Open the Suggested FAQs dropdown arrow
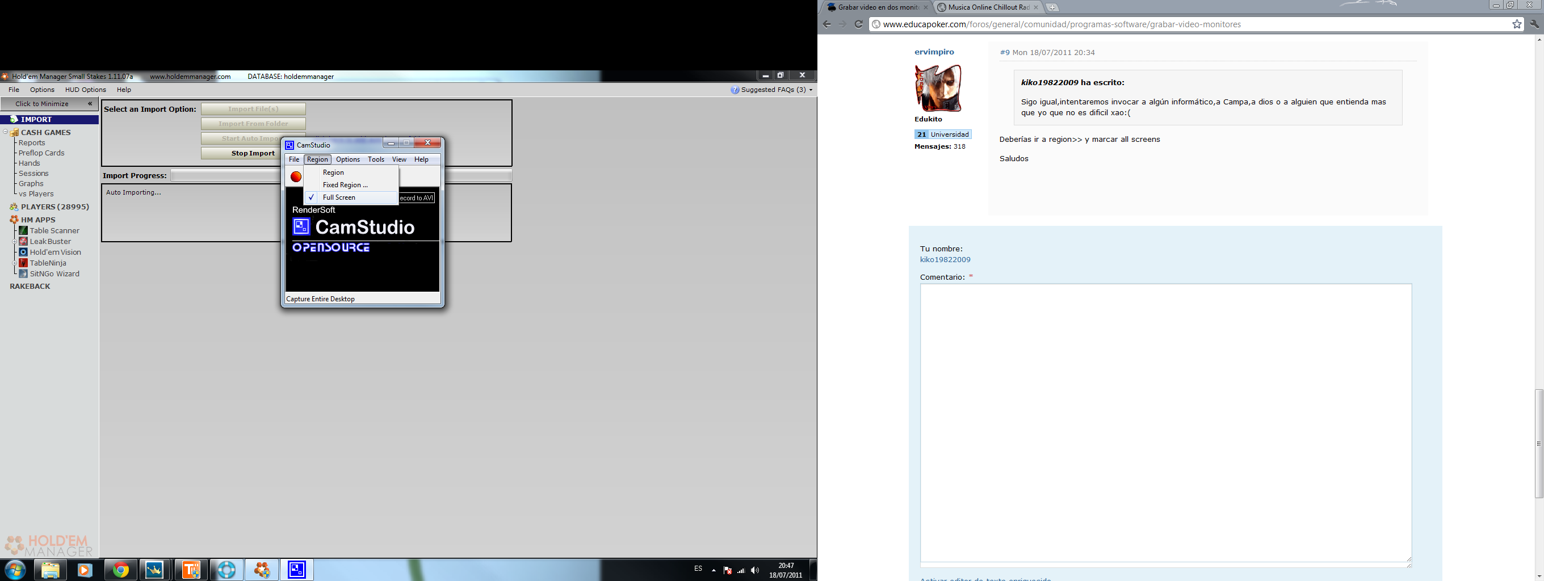The width and height of the screenshot is (1544, 581). click(x=811, y=90)
